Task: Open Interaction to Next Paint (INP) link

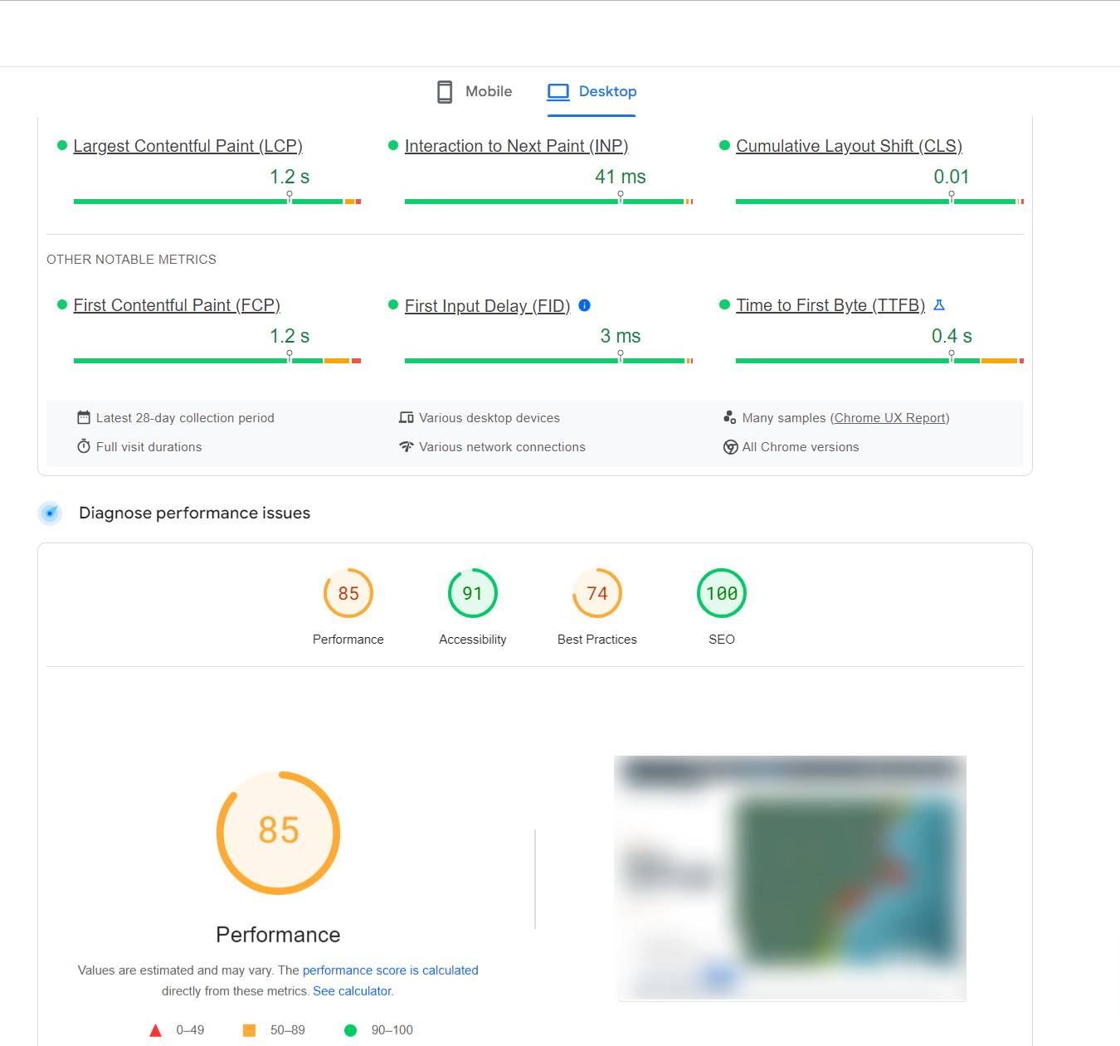Action: [516, 146]
